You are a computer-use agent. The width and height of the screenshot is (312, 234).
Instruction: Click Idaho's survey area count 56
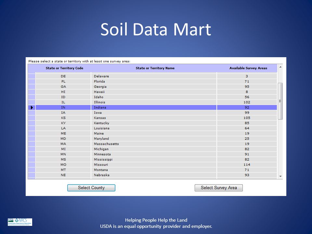[247, 97]
